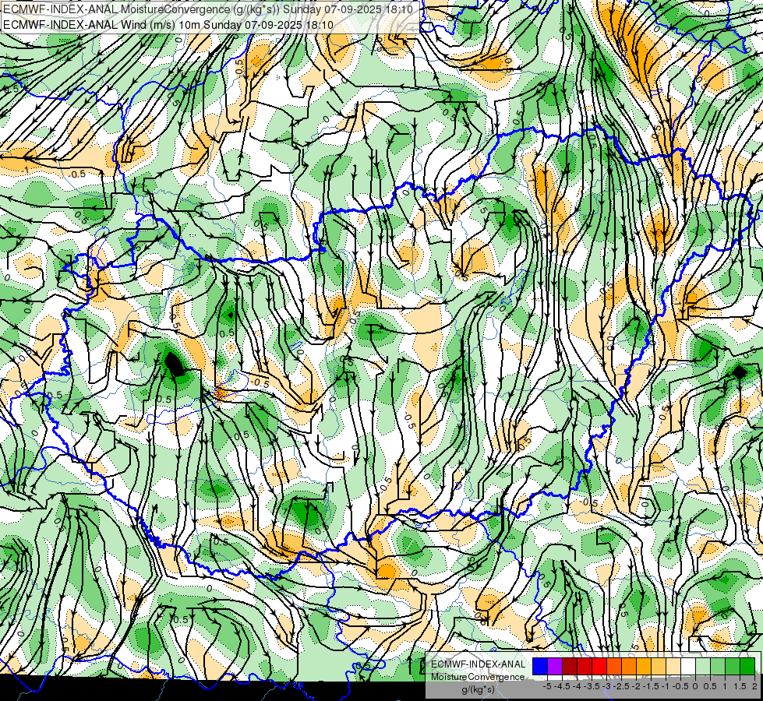Select the blue legend swatch left of -5
Image resolution: width=763 pixels, height=701 pixels.
pyautogui.click(x=540, y=667)
